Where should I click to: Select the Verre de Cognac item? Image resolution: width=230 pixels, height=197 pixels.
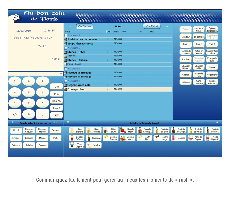tap(195, 138)
